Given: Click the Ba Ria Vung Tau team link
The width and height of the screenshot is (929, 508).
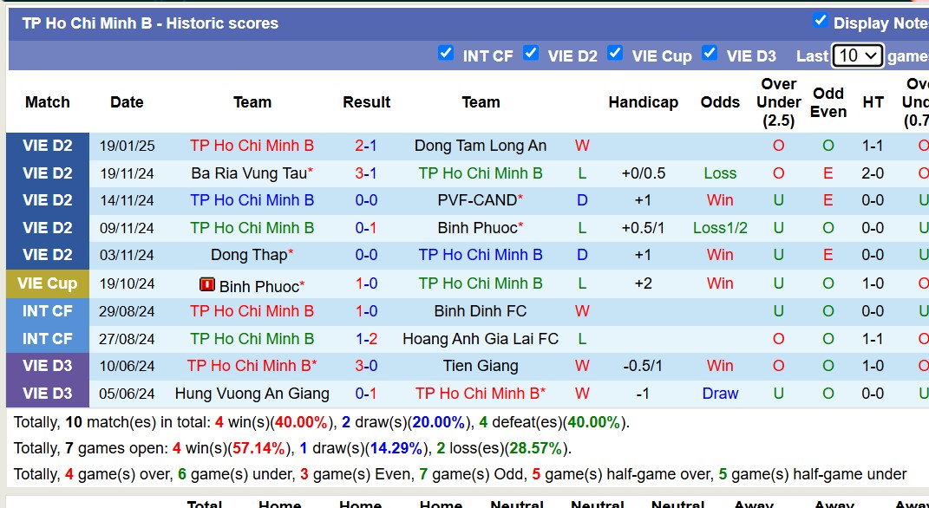Looking at the screenshot, I should coord(249,173).
